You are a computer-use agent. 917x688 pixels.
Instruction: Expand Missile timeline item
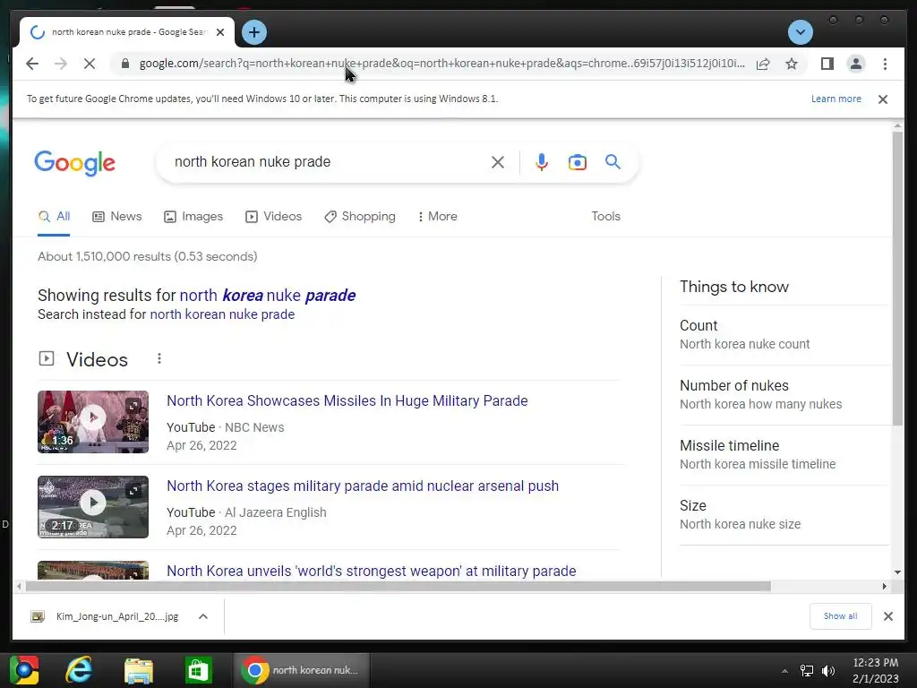784,454
